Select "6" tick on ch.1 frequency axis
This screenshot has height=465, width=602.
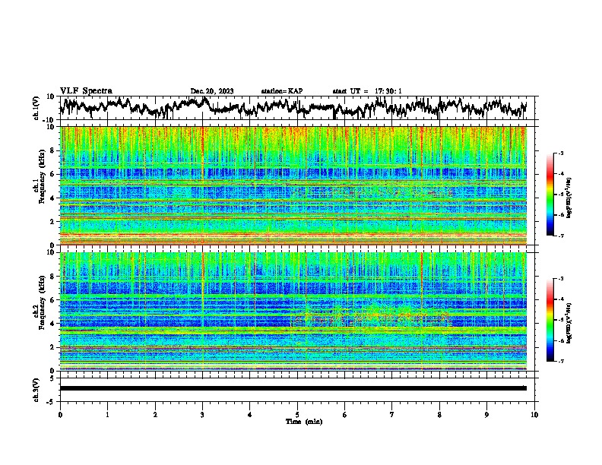[52, 175]
